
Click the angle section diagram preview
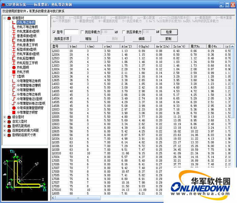pyautogui.click(x=25, y=175)
